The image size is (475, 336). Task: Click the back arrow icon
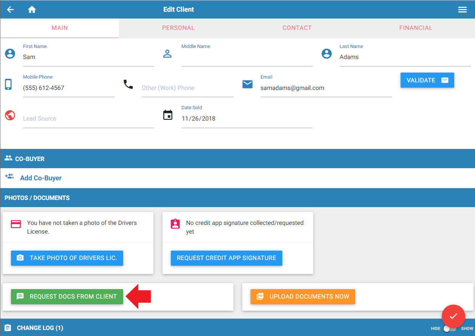[11, 9]
